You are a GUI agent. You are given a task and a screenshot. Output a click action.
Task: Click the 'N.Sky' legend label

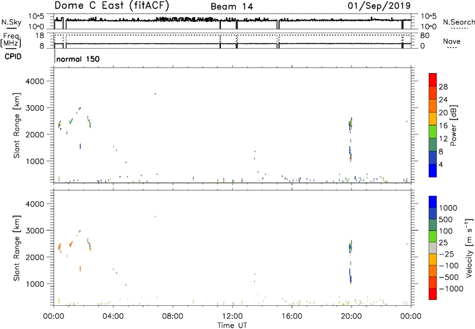pyautogui.click(x=11, y=22)
